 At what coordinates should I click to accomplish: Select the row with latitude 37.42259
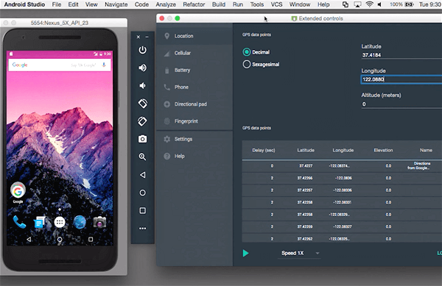tap(342, 226)
